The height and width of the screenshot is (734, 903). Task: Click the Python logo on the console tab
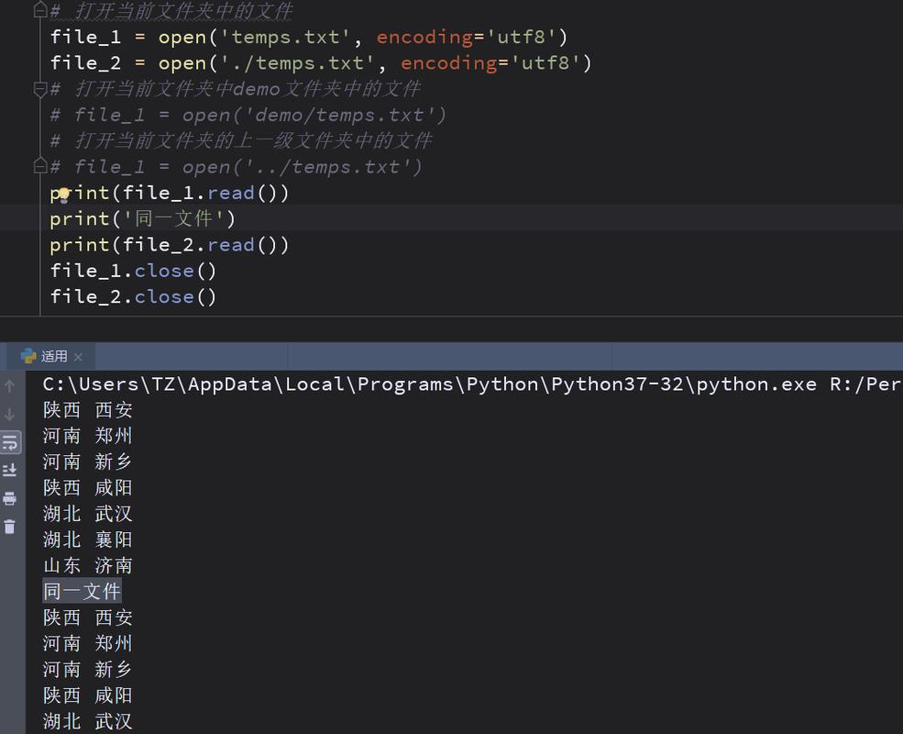point(28,355)
